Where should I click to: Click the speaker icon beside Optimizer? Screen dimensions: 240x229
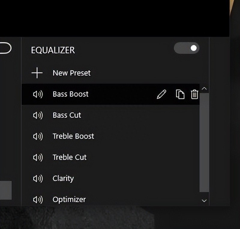coord(38,200)
